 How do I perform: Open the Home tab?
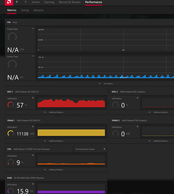(36, 2)
